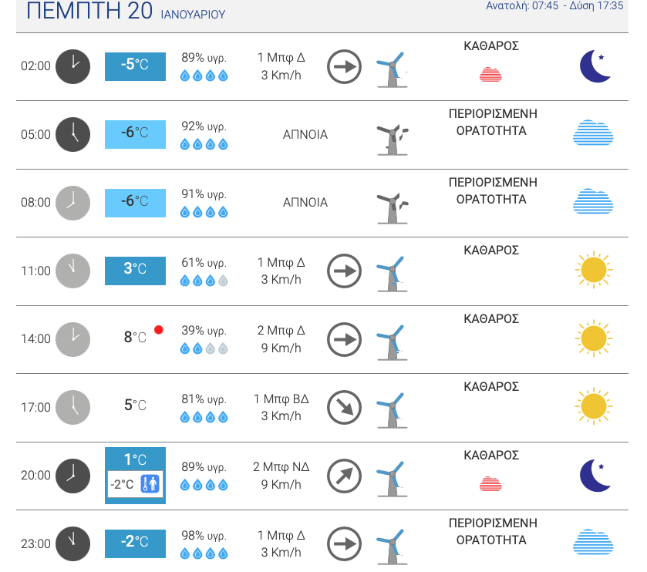Click the ΠΕΜΠΤΗ 20 date heading
The width and height of the screenshot is (647, 572).
(89, 10)
